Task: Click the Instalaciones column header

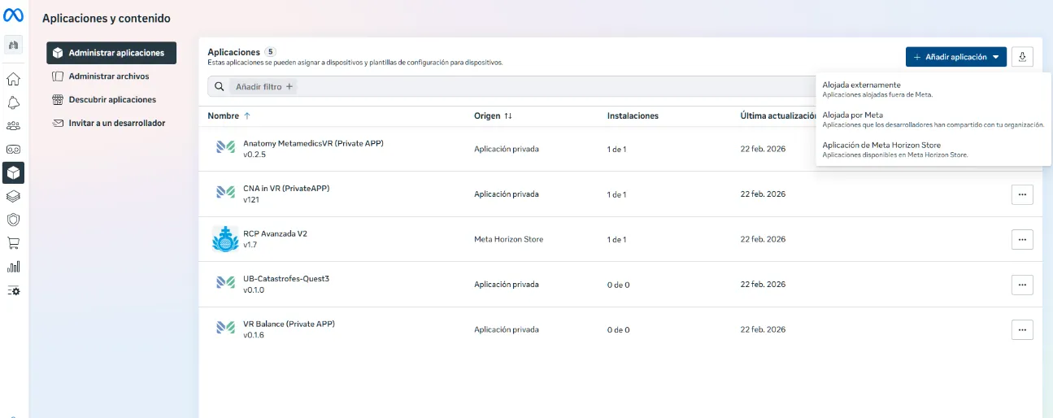Action: coord(633,115)
